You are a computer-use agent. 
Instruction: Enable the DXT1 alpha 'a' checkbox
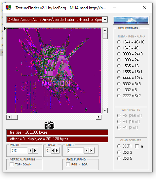point(137,146)
